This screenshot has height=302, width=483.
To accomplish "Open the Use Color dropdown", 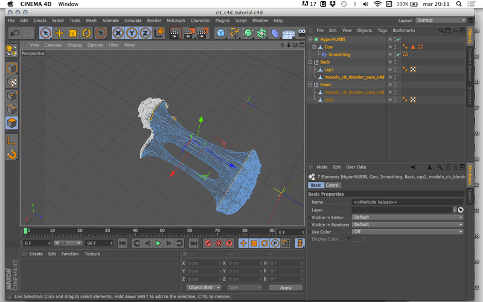I will coord(408,232).
